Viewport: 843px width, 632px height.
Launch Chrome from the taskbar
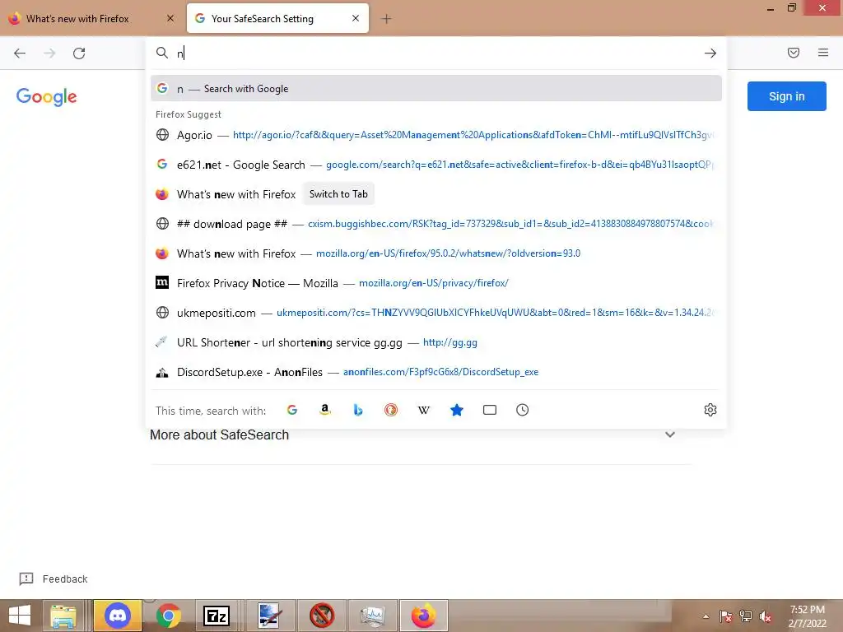168,616
